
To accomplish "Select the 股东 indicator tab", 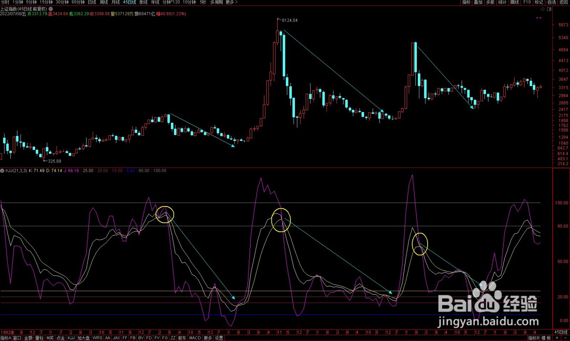I will click(182, 338).
